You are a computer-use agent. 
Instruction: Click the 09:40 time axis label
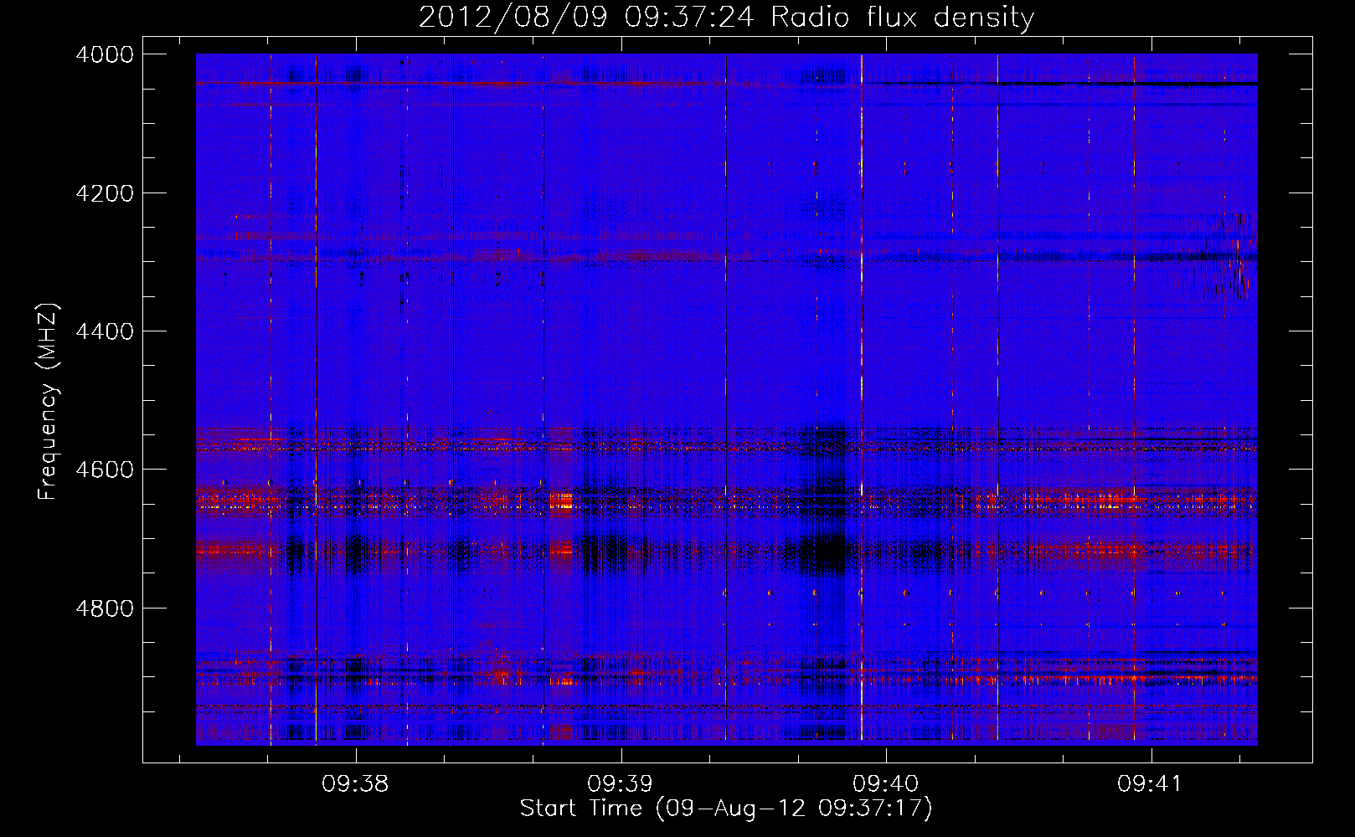[x=885, y=784]
